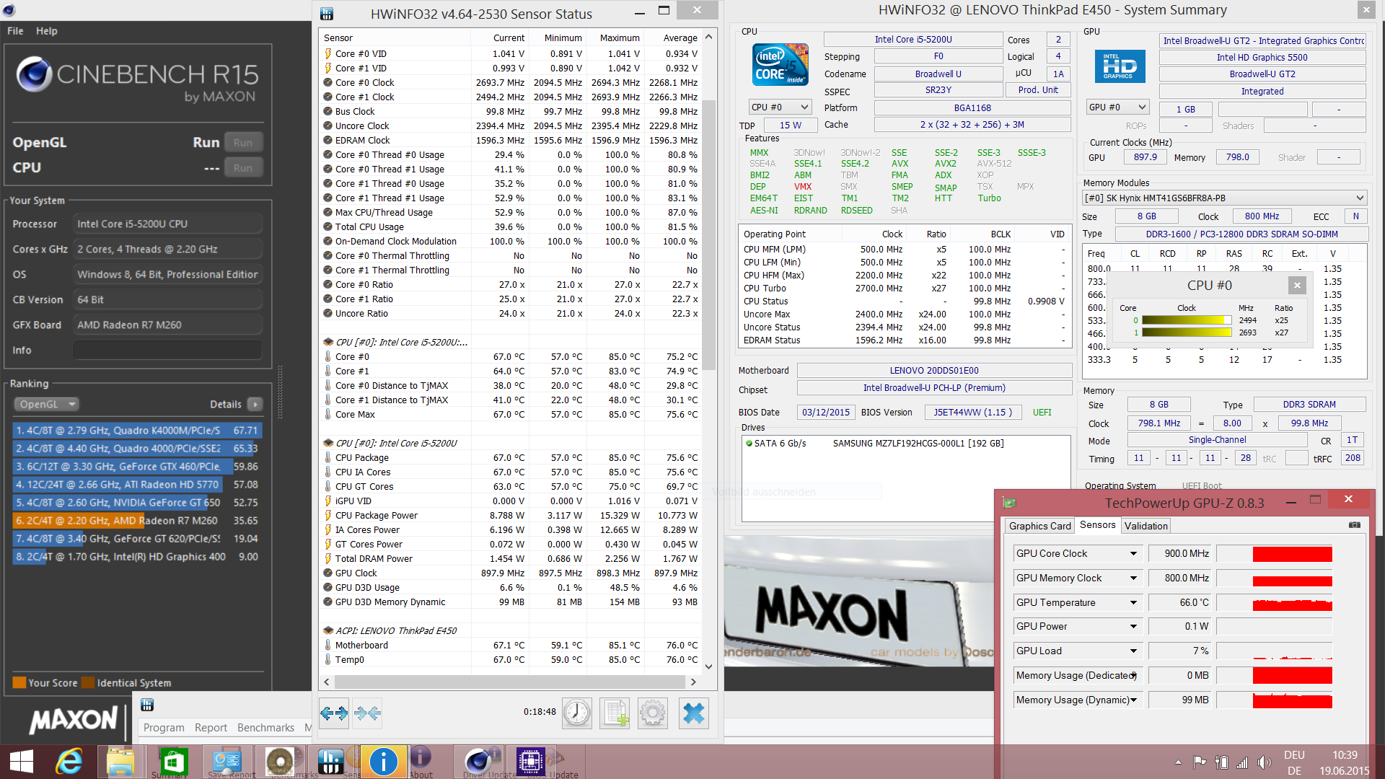Close the CPU #0 clock popup
Image resolution: width=1385 pixels, height=779 pixels.
[x=1297, y=285]
